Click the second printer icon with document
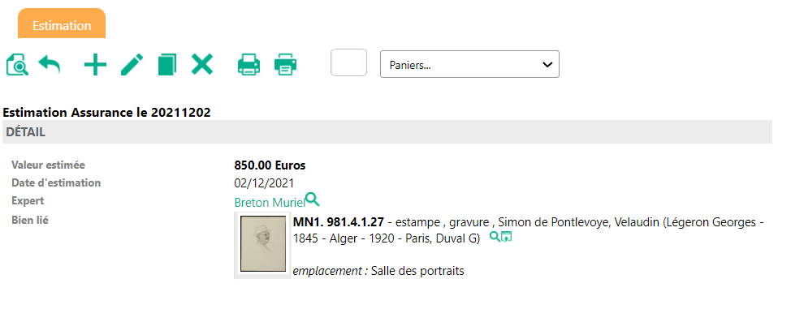Screen dimensions: 791x309 [286, 65]
